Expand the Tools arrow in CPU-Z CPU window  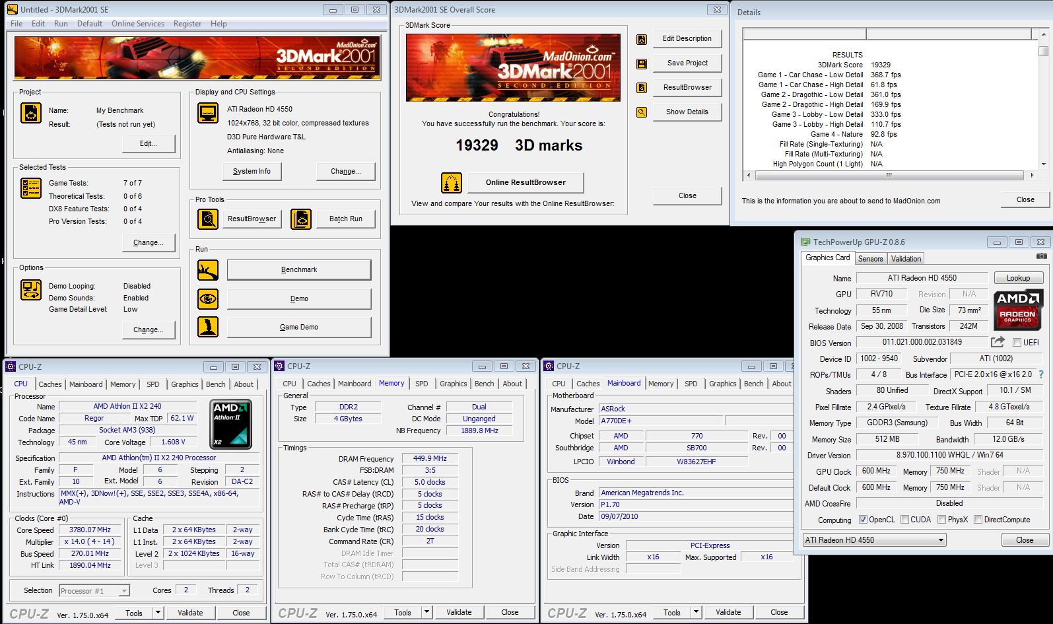(x=158, y=613)
